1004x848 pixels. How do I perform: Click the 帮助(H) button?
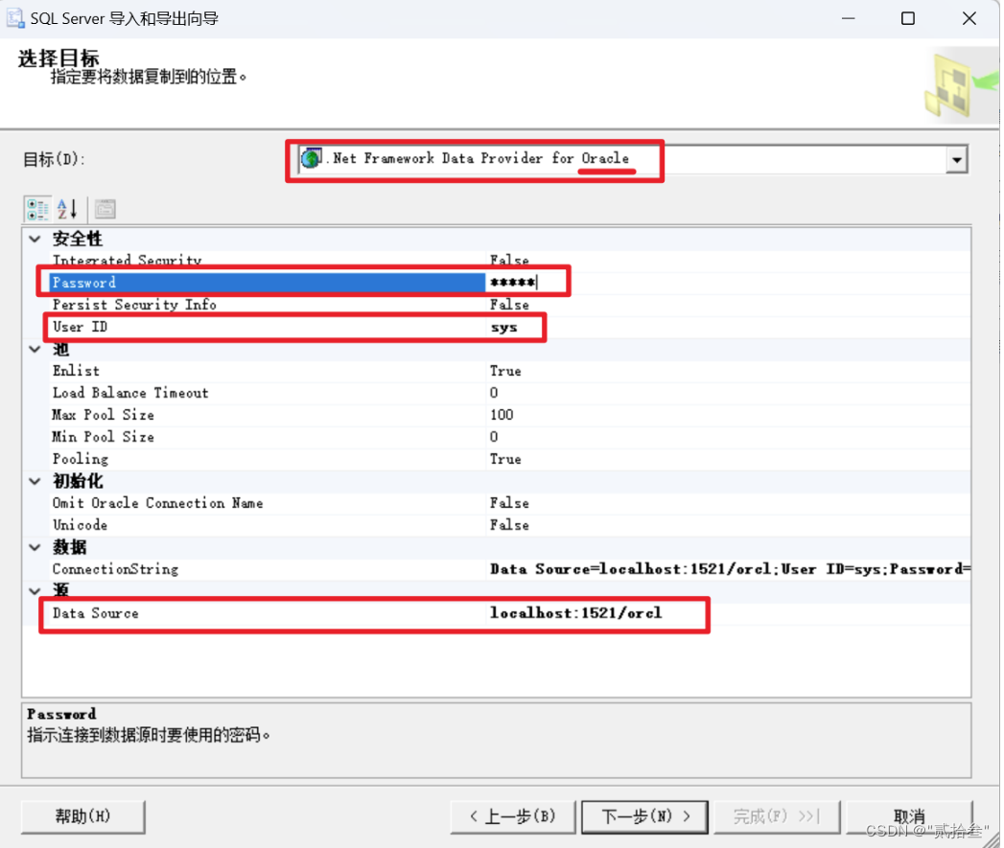(x=82, y=816)
